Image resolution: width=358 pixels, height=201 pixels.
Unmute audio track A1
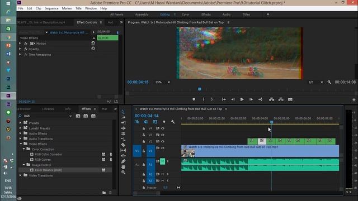click(x=162, y=161)
